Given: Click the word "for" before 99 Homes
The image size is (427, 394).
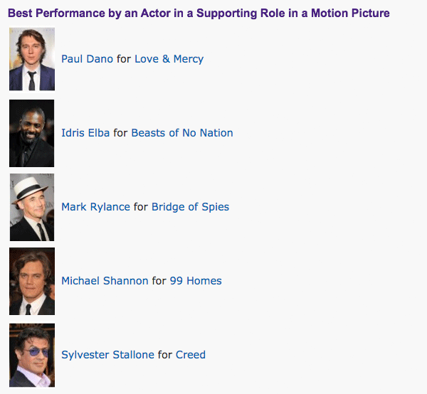Looking at the screenshot, I should tap(159, 281).
